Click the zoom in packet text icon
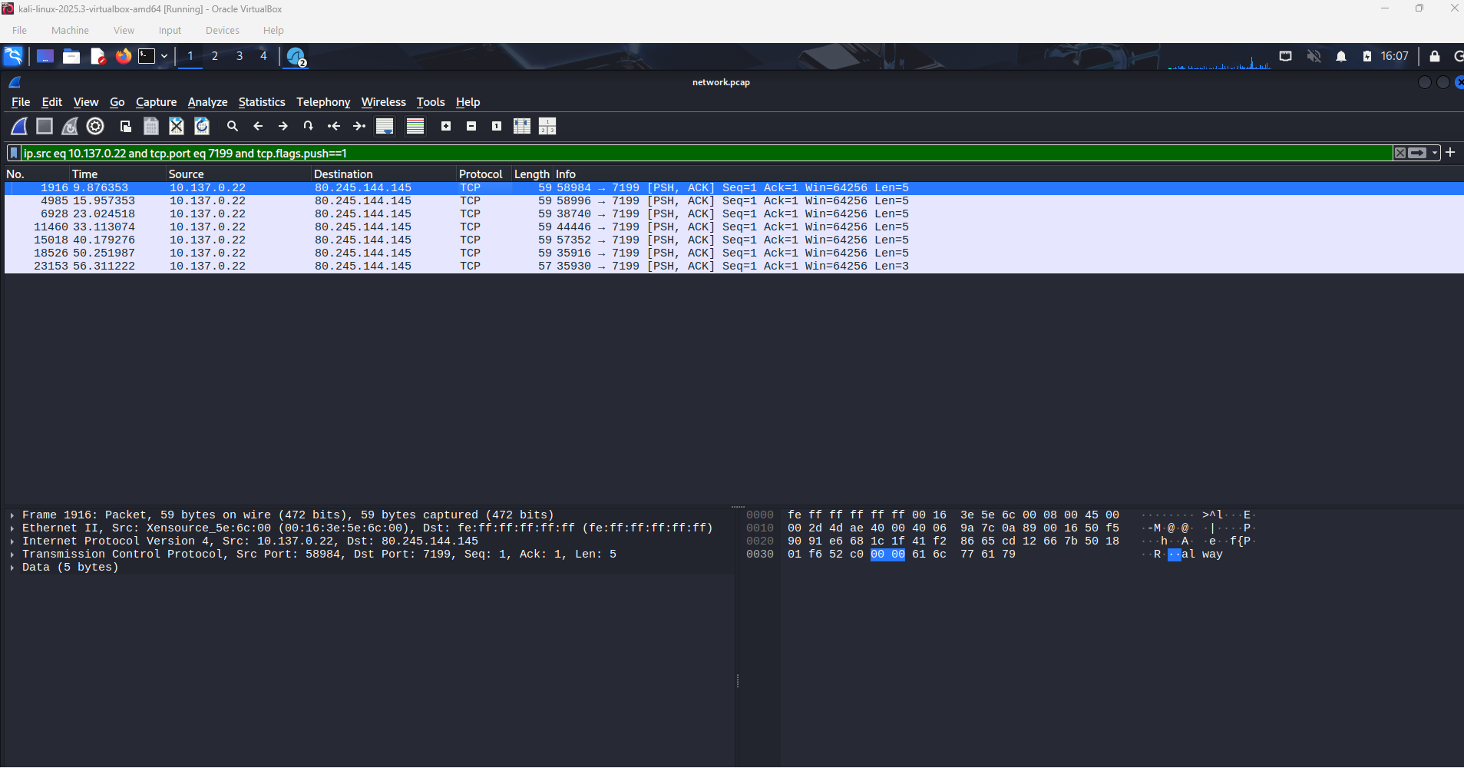Image resolution: width=1464 pixels, height=768 pixels. pyautogui.click(x=446, y=126)
